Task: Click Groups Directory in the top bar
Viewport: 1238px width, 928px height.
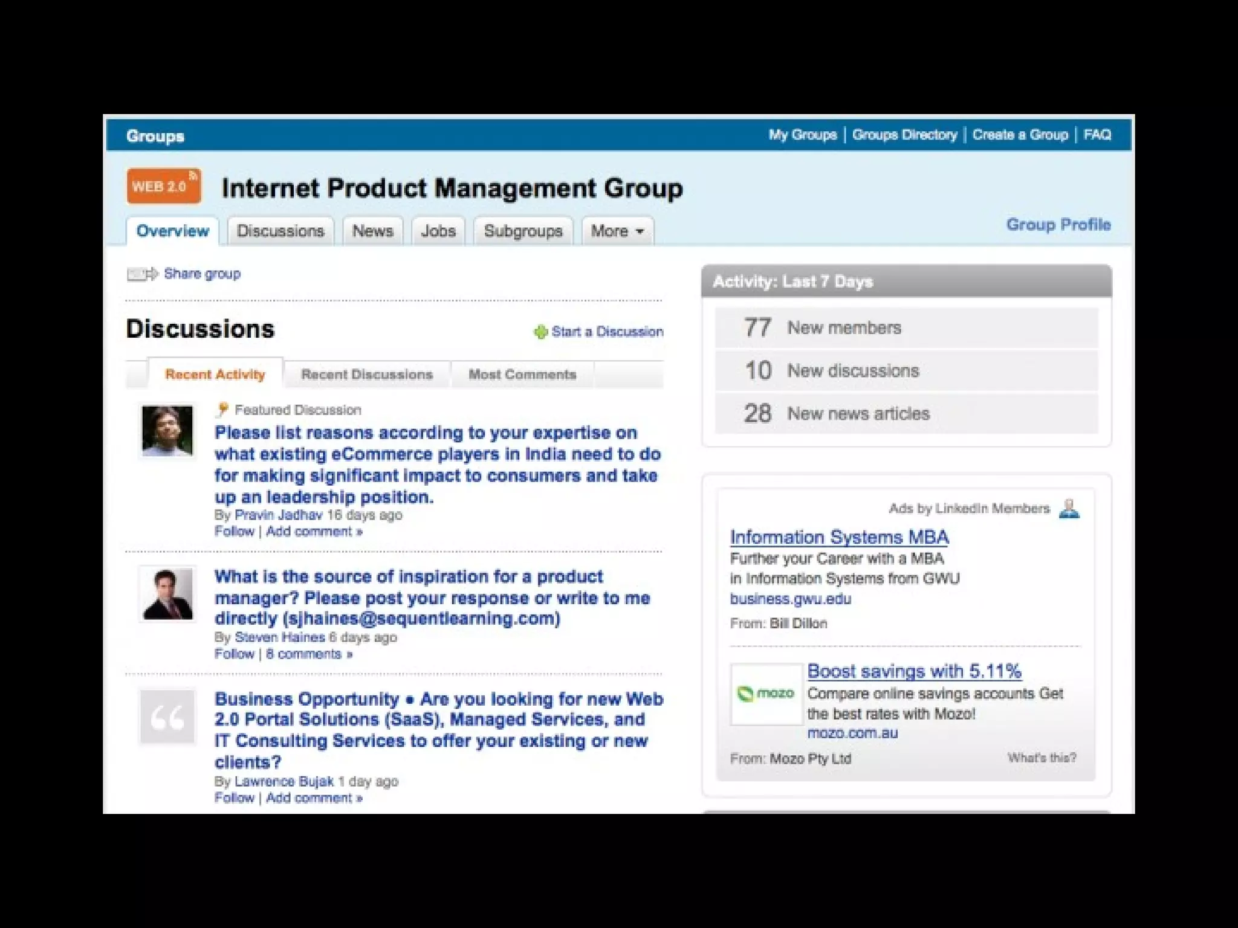Action: (x=904, y=135)
